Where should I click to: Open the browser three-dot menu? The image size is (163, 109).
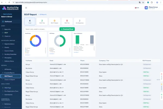(x=160, y=2)
